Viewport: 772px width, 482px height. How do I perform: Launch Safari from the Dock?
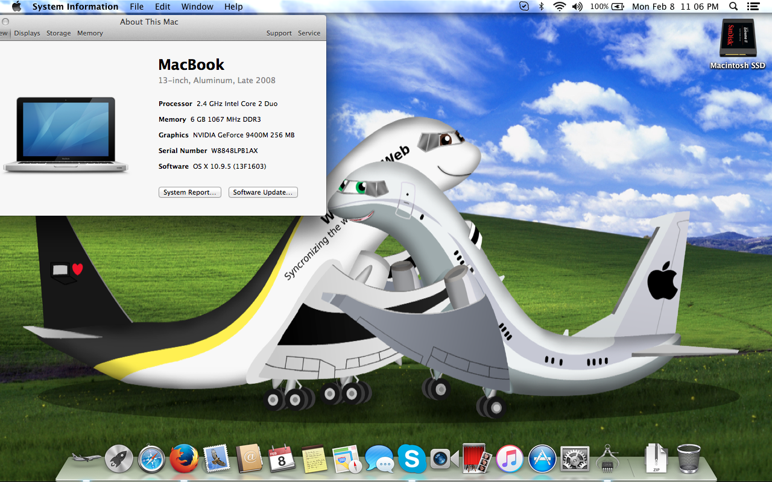[151, 459]
